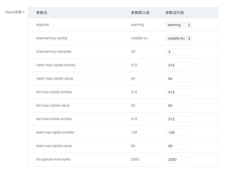
Task: Click the maxmemory-policy parameter name
Action: (x=52, y=38)
